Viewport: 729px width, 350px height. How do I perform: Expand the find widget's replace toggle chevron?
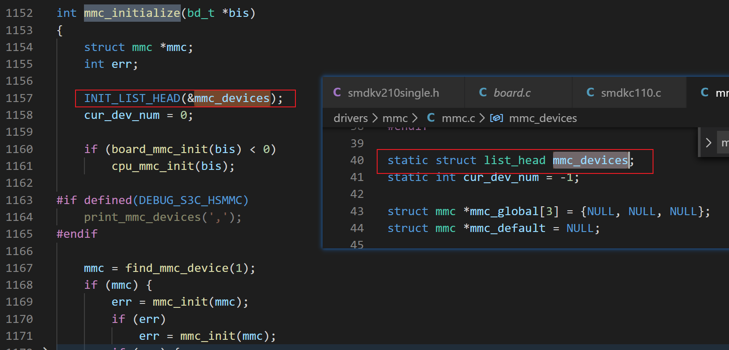coord(709,143)
